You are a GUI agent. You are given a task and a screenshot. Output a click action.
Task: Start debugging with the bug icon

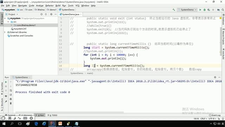coord(205,10)
